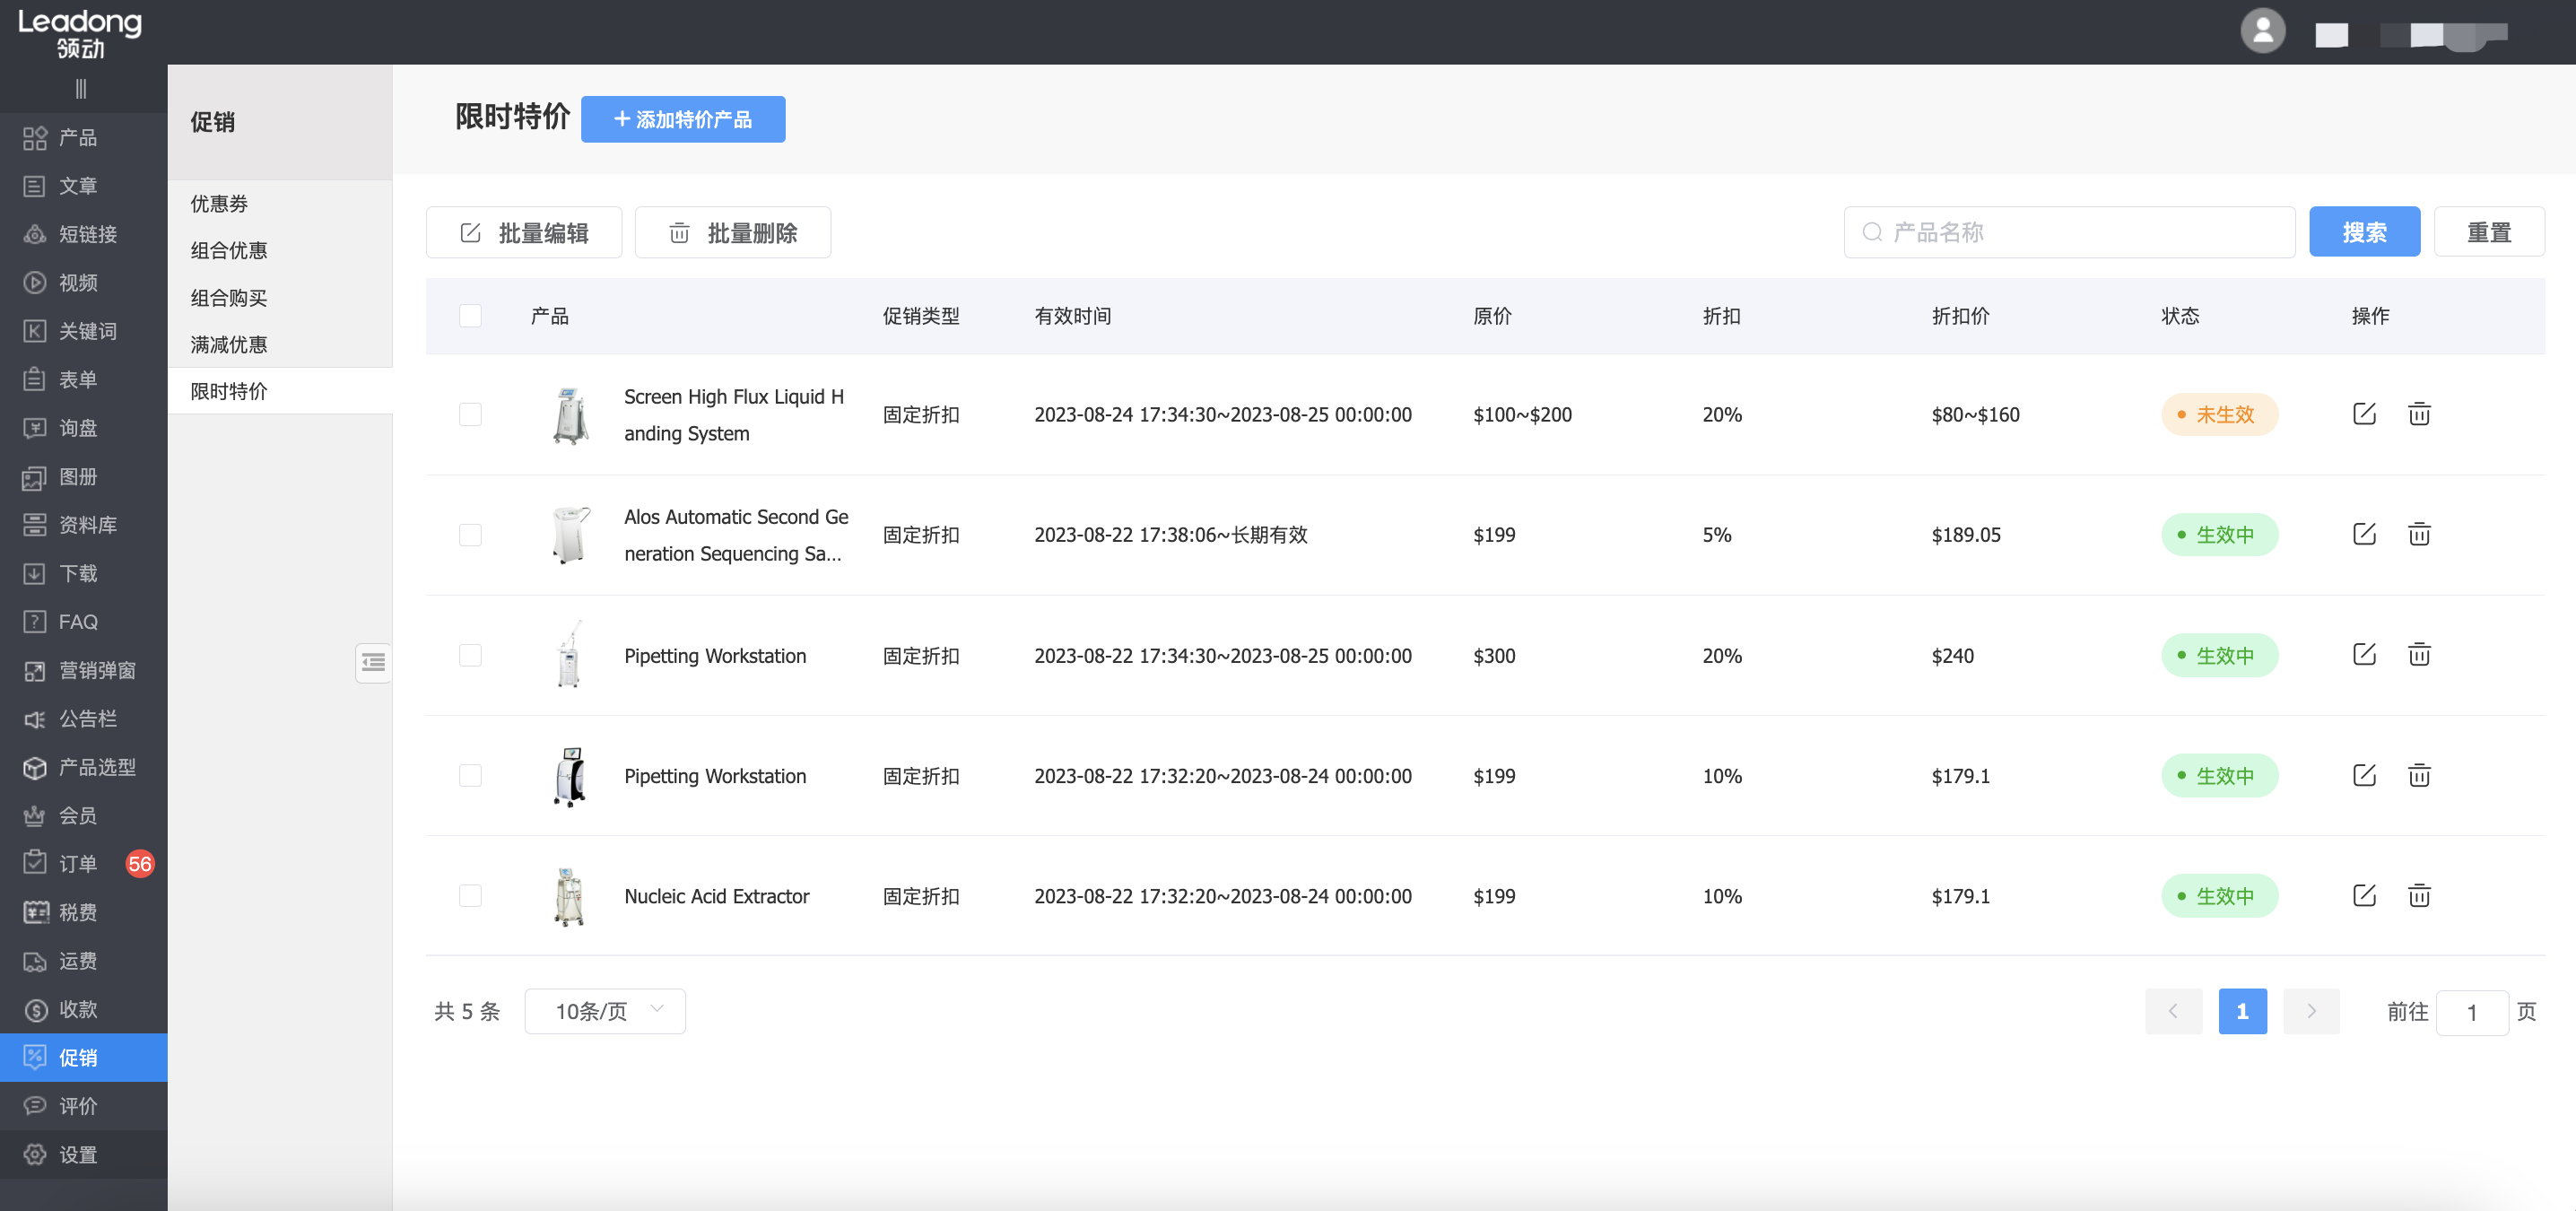Select 满减优惠 in promotion menu
Viewport: 2576px width, 1211px height.
229,345
